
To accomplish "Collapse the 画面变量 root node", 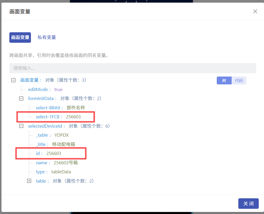I will click(13, 80).
